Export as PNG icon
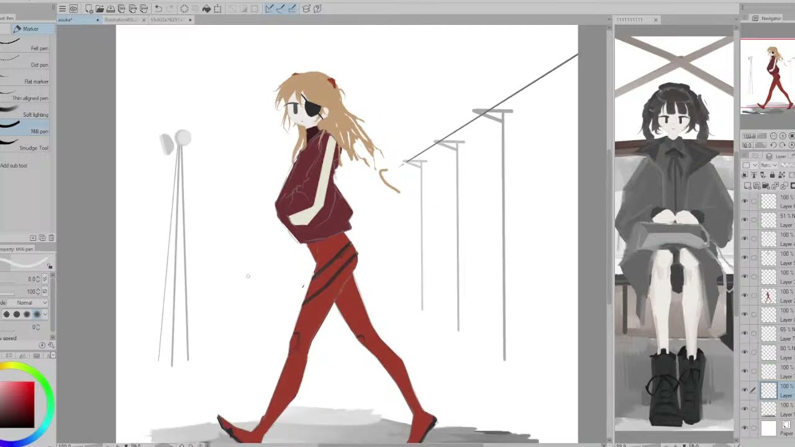 click(x=133, y=9)
